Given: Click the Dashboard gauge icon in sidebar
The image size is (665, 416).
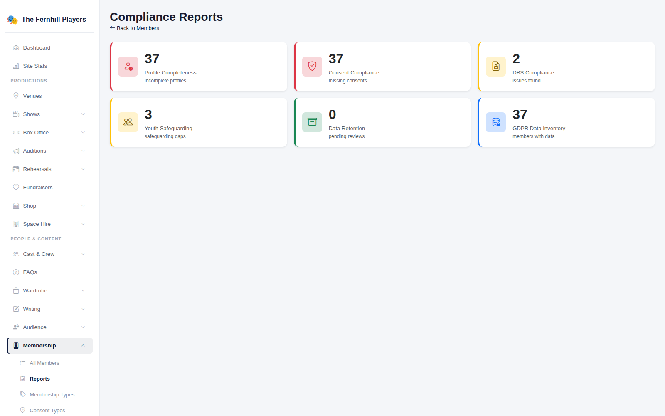Looking at the screenshot, I should pos(16,48).
